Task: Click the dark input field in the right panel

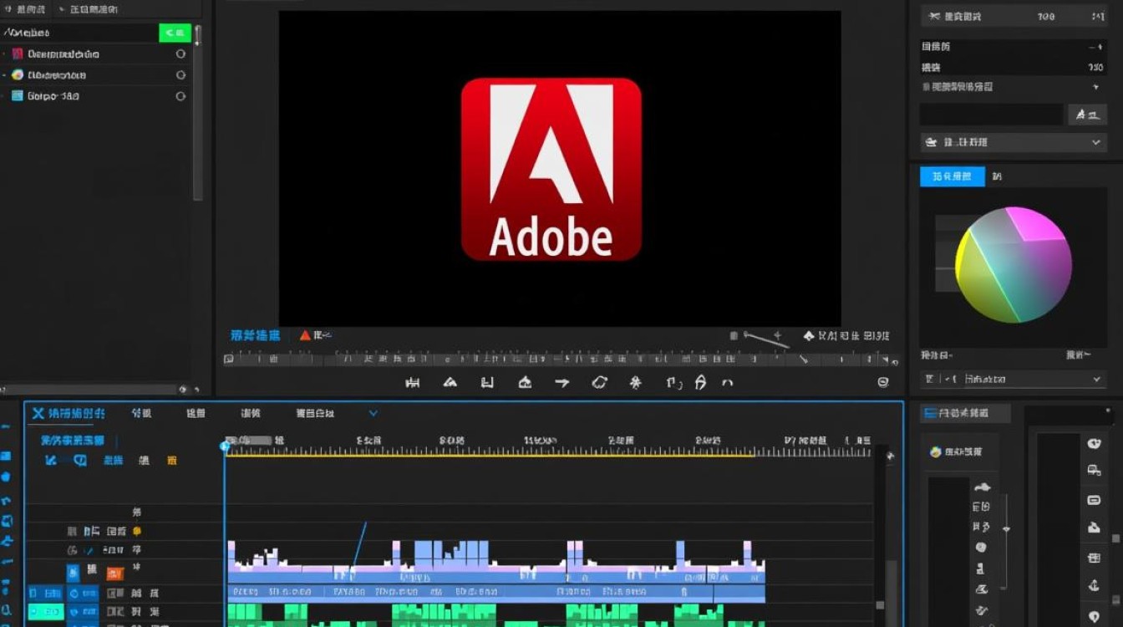Action: click(992, 115)
